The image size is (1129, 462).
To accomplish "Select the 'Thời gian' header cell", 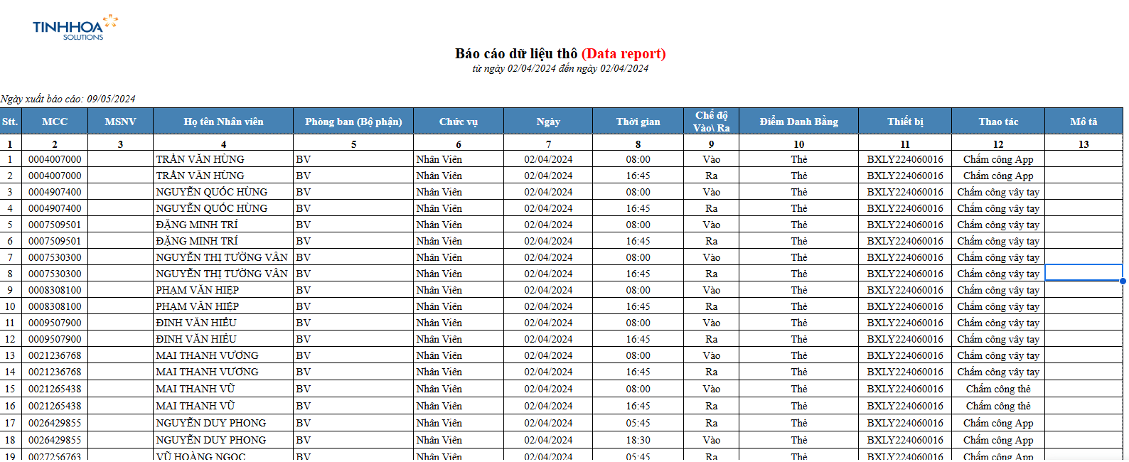I will click(638, 122).
